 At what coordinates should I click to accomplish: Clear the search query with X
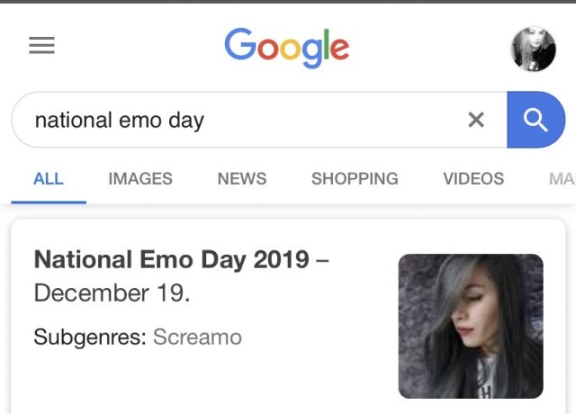coord(476,120)
